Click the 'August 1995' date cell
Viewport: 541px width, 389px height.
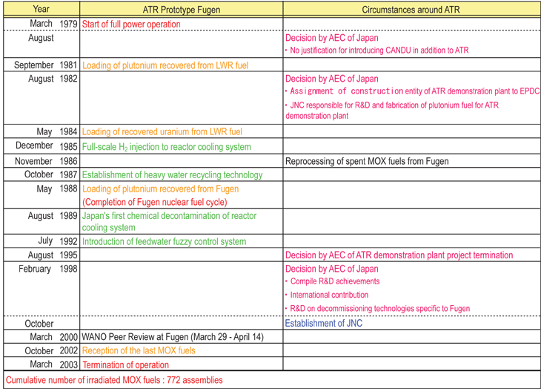[x=41, y=255]
